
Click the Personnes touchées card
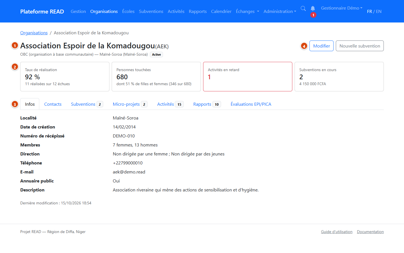tap(156, 76)
